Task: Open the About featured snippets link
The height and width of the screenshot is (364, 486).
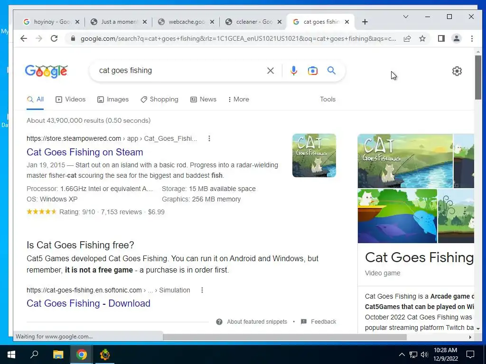Action: (257, 322)
